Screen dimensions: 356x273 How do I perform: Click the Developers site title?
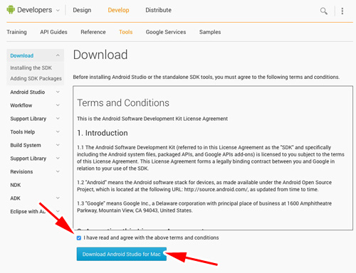coord(35,10)
